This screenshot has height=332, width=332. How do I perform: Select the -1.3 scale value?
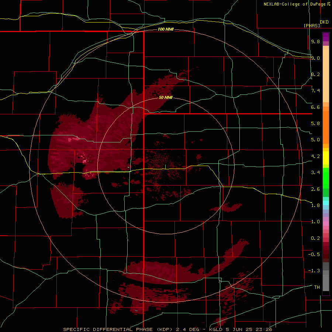(x=314, y=271)
